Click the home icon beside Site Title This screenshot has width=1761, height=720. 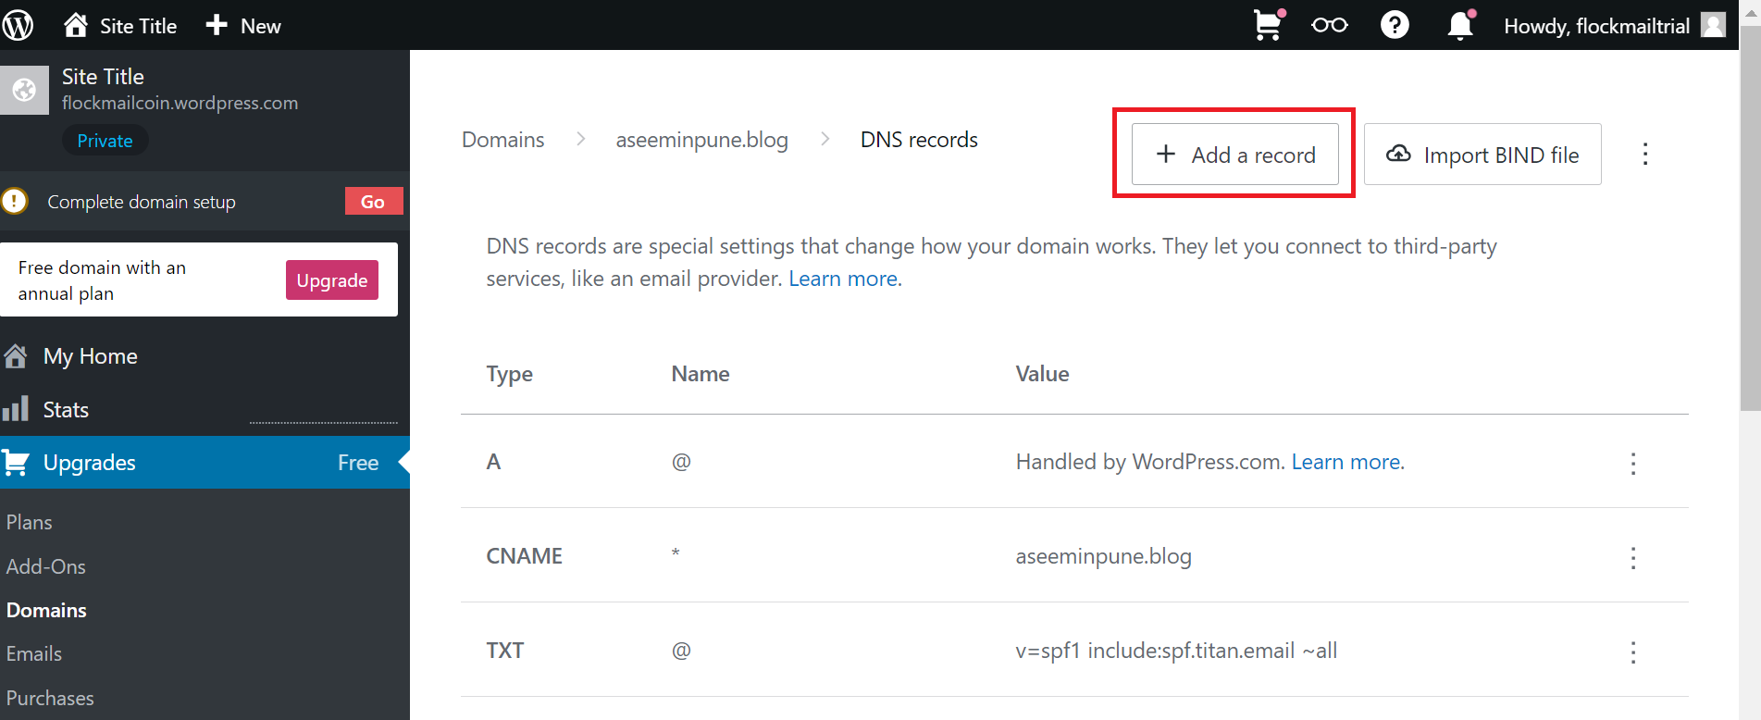(76, 25)
